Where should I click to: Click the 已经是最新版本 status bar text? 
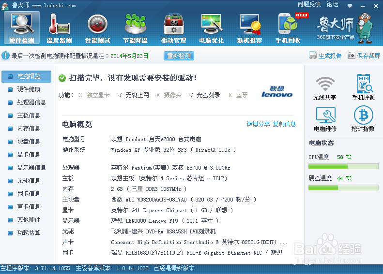(x=174, y=268)
